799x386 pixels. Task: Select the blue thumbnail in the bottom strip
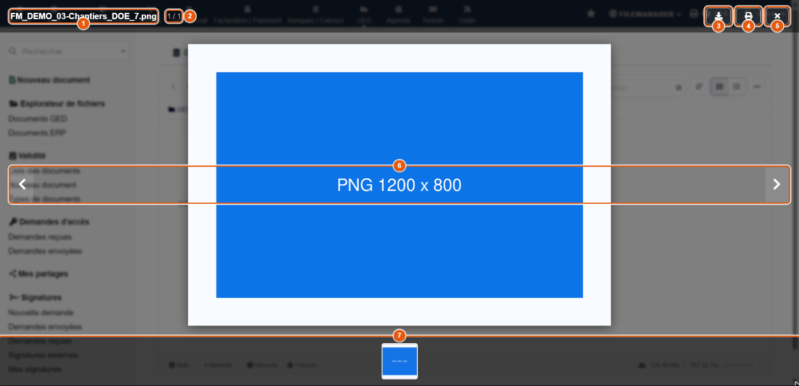pos(400,361)
